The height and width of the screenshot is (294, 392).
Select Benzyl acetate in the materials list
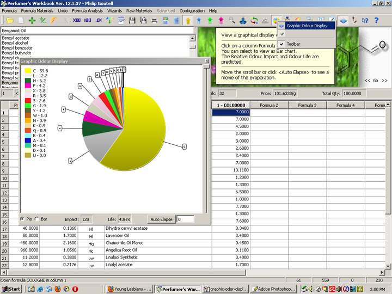pyautogui.click(x=15, y=38)
